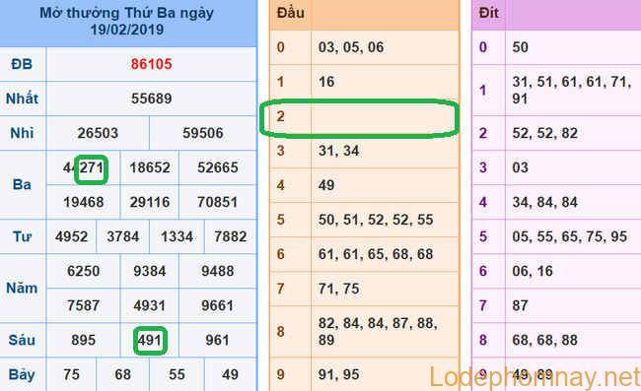This screenshot has height=391, width=641.
Task: Click third prize number 18652
Action: 150,167
